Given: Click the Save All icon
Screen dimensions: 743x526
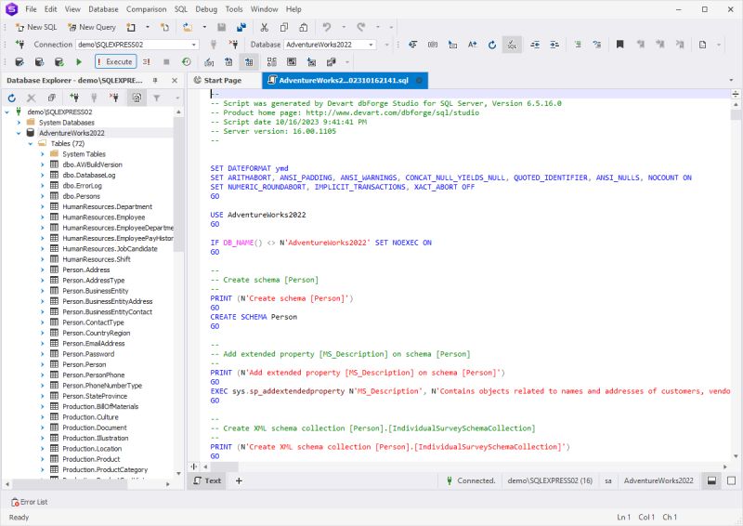Looking at the screenshot, I should tap(241, 27).
